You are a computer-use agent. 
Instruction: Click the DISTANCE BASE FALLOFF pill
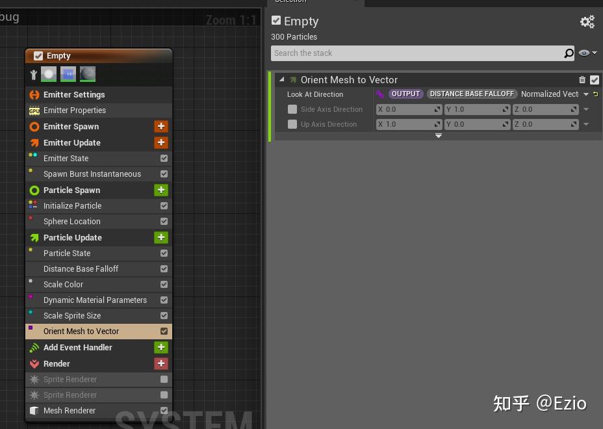tap(472, 94)
